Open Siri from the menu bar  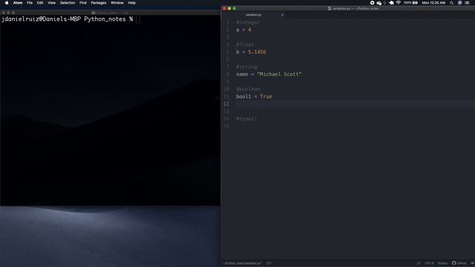[460, 3]
